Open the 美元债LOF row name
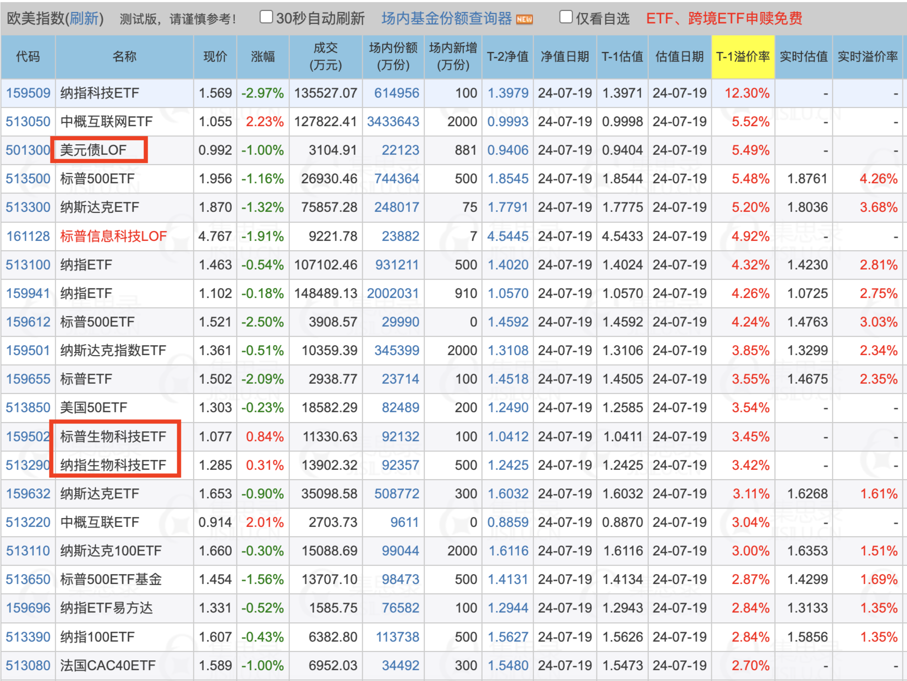 pos(94,151)
